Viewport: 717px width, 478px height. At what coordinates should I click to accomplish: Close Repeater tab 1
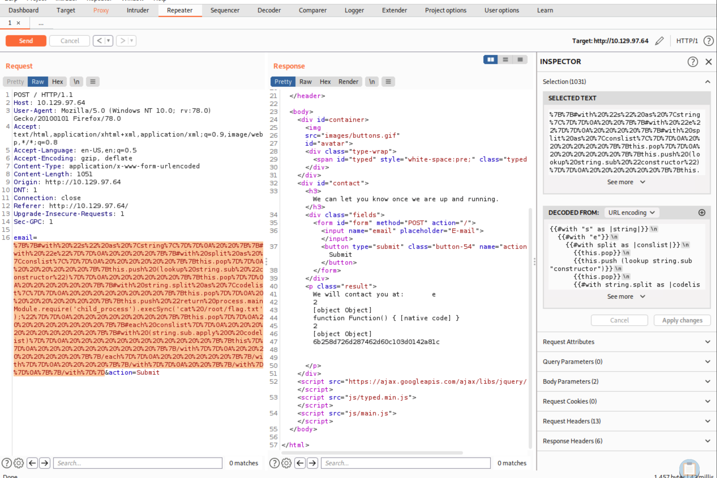[x=18, y=23]
